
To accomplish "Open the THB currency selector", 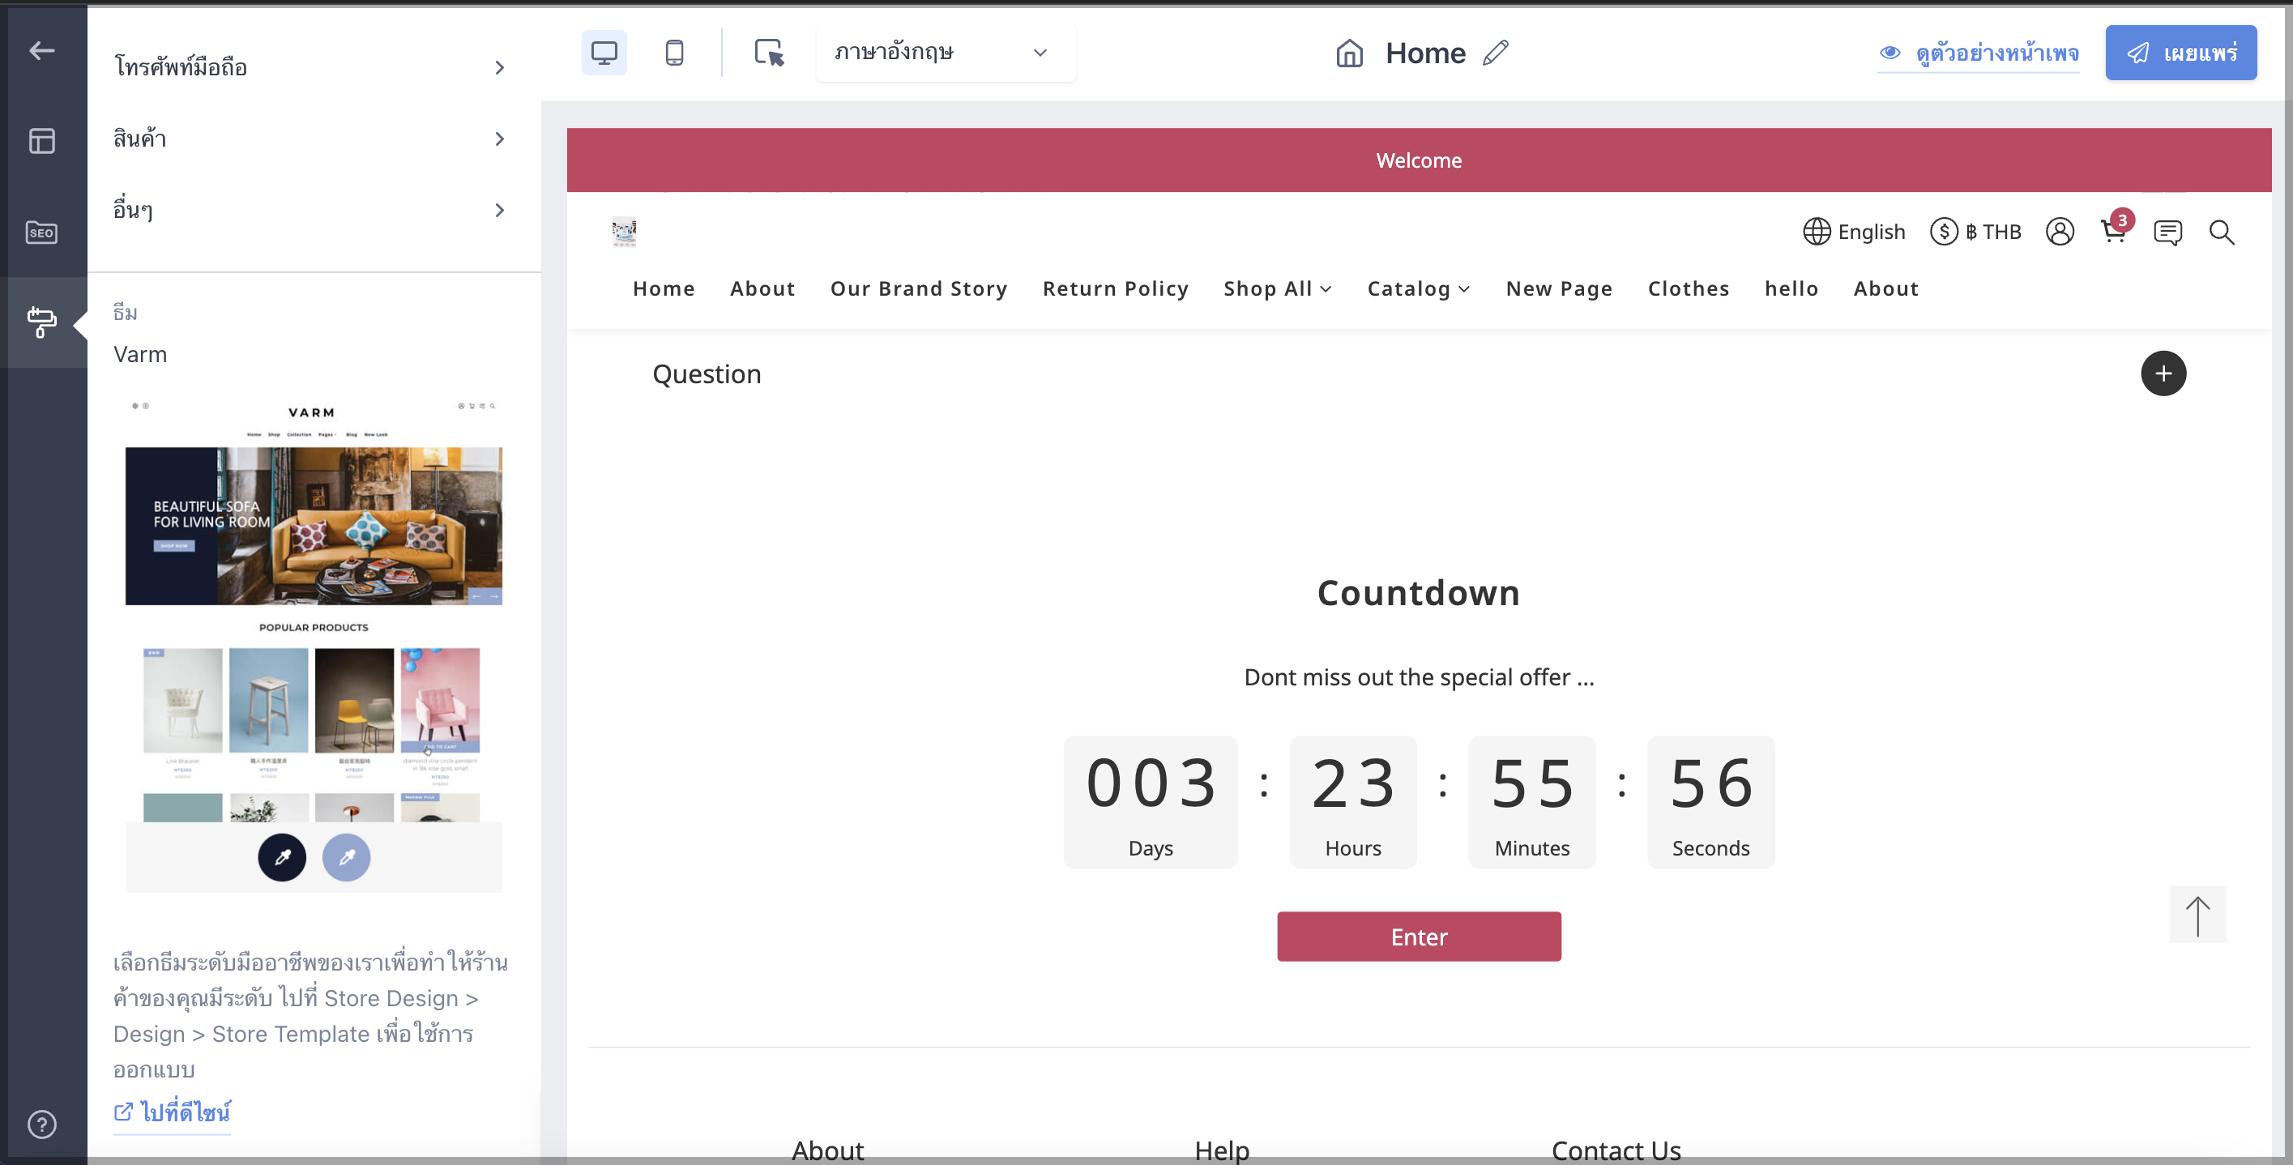I will (1975, 233).
